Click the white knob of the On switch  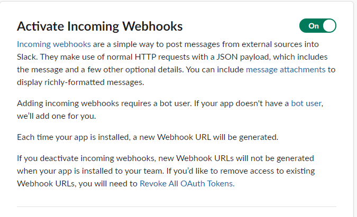[328, 25]
